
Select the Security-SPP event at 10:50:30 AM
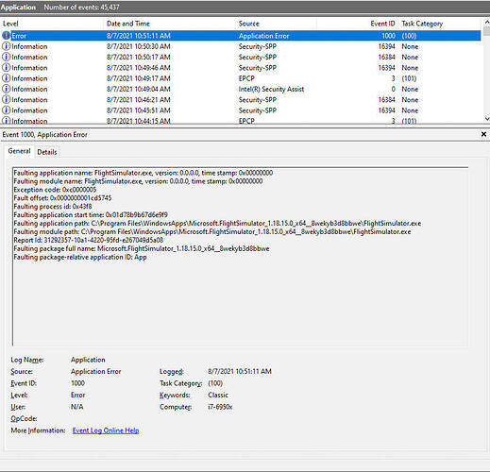241,46
